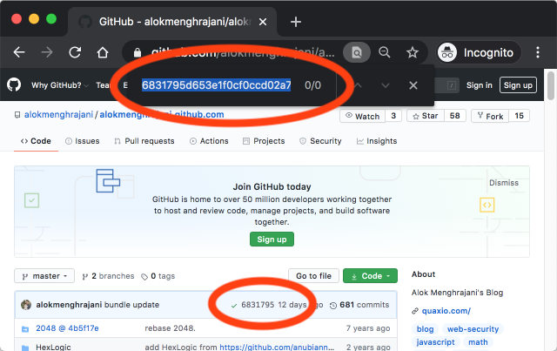Bookmark this page with the star icon
Viewport: 557px width, 351px height.
pyautogui.click(x=413, y=52)
